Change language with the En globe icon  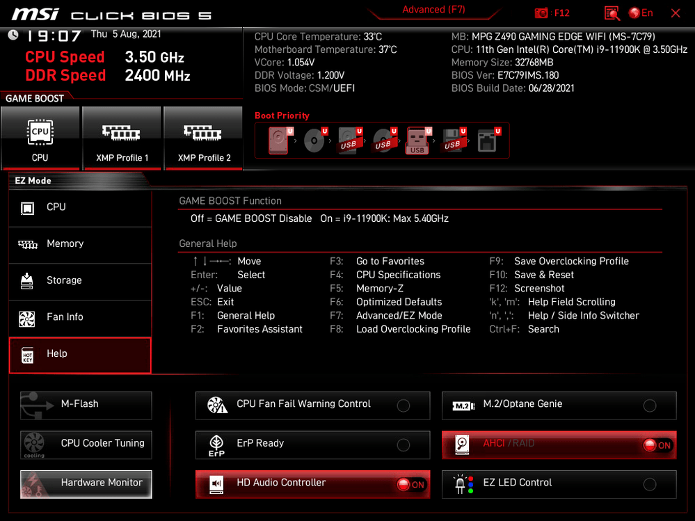641,13
